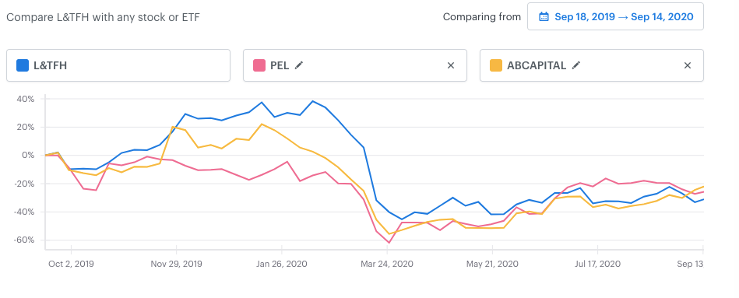Viewport: 739px width, 298px height.
Task: Click the blue L&TFH color swatch
Action: point(23,65)
